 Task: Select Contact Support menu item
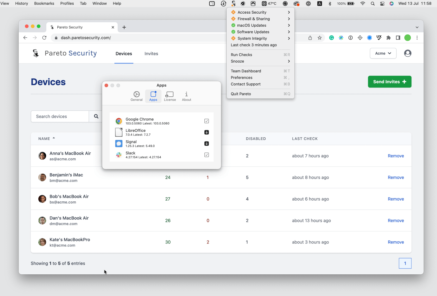[261, 84]
